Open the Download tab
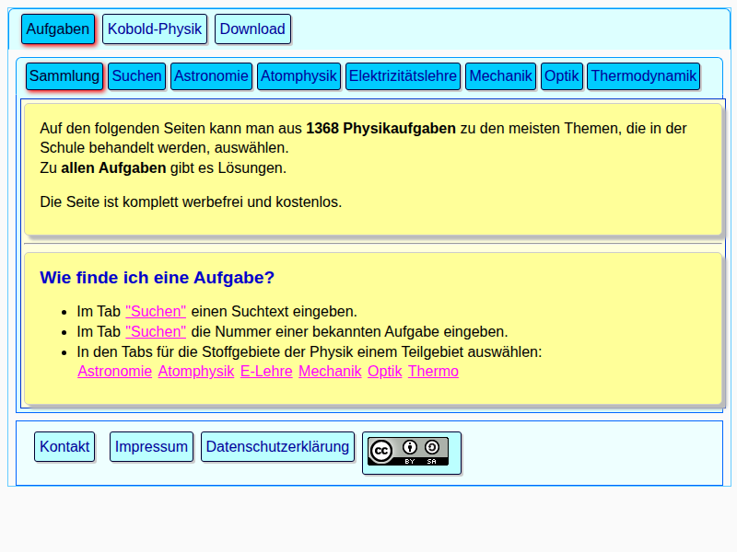 tap(252, 29)
